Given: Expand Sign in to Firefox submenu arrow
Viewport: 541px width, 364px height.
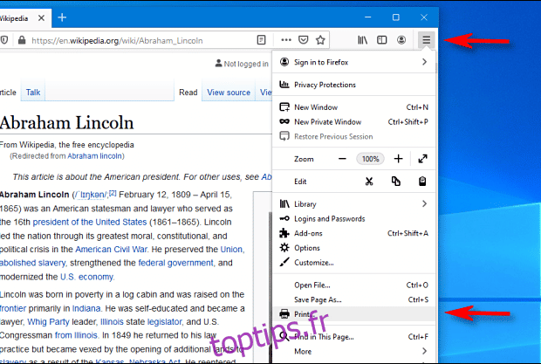Looking at the screenshot, I should pyautogui.click(x=424, y=62).
